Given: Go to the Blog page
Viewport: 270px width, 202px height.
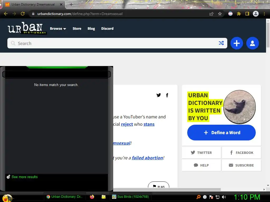Looking at the screenshot, I should coord(91,28).
